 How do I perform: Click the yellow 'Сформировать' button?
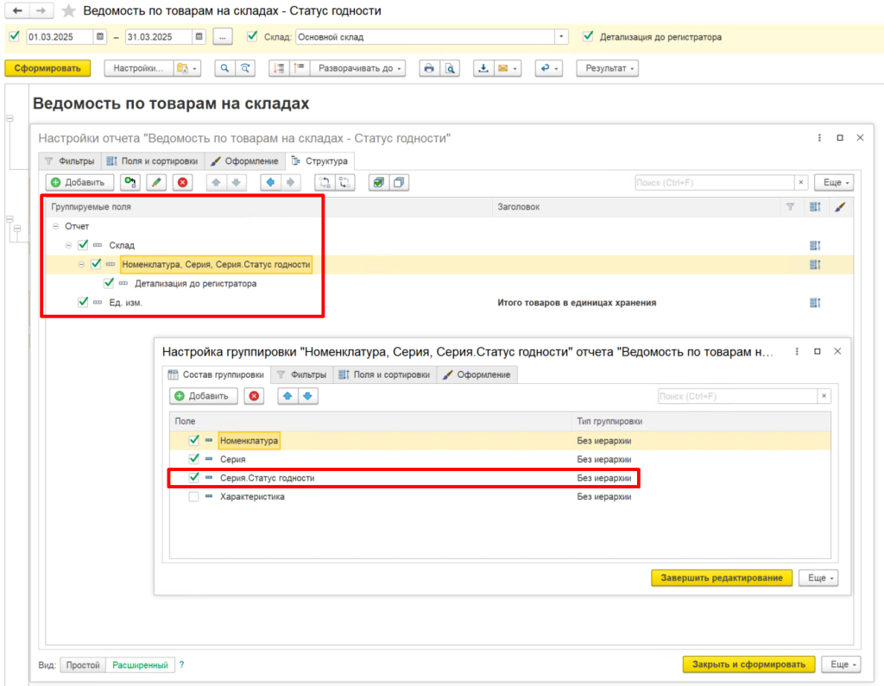(x=48, y=68)
